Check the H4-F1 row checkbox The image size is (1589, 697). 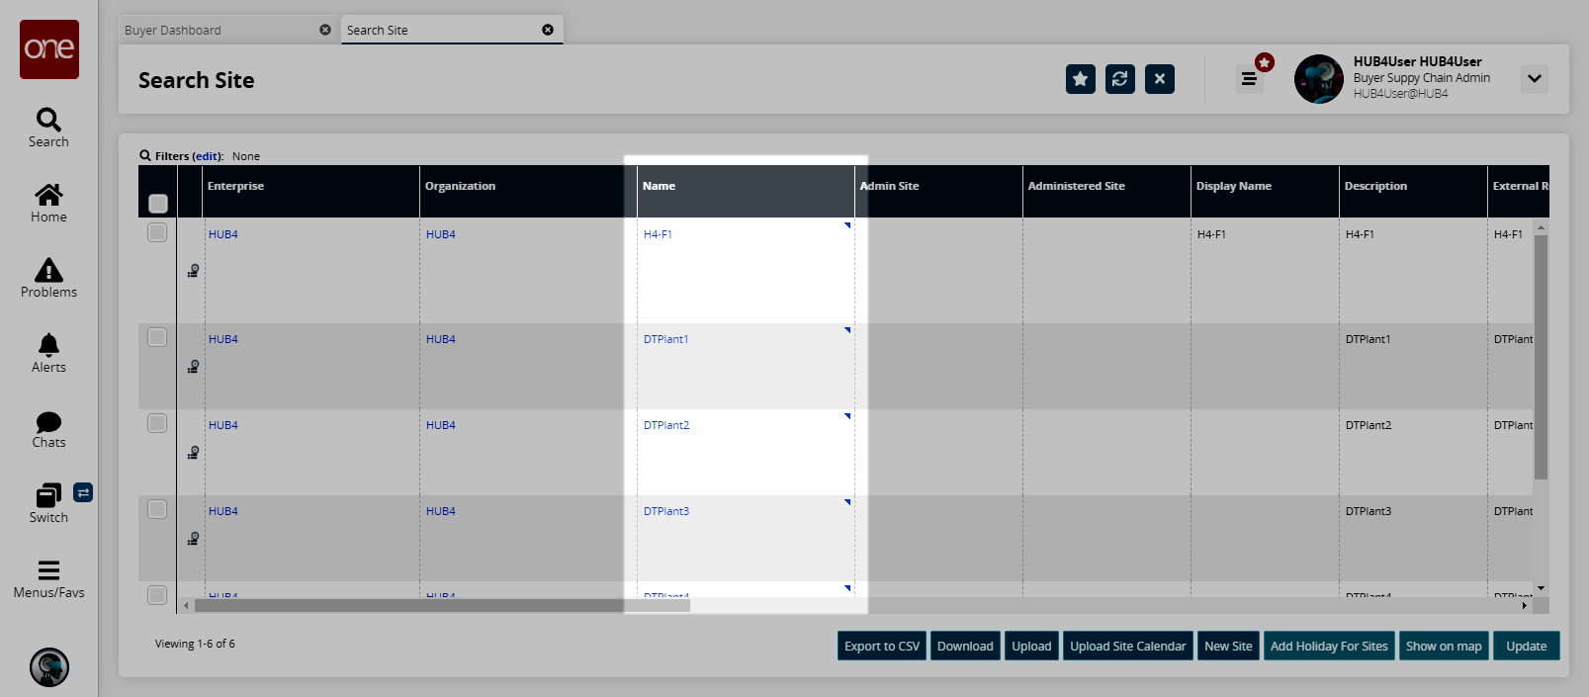157,232
